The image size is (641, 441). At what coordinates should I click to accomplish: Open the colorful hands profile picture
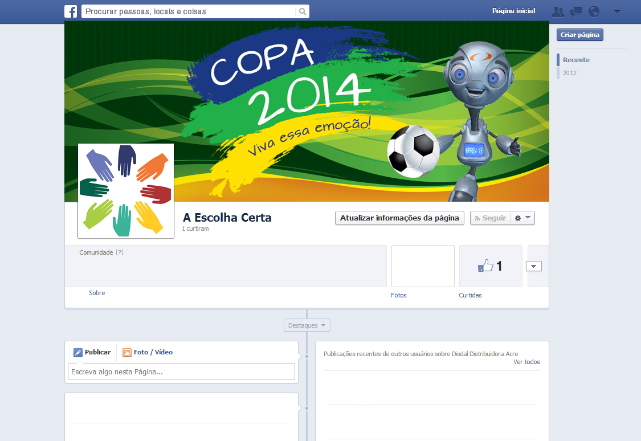coord(126,191)
